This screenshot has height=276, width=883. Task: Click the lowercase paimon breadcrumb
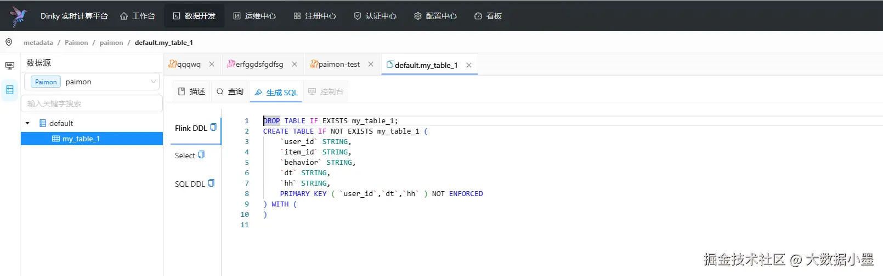111,42
